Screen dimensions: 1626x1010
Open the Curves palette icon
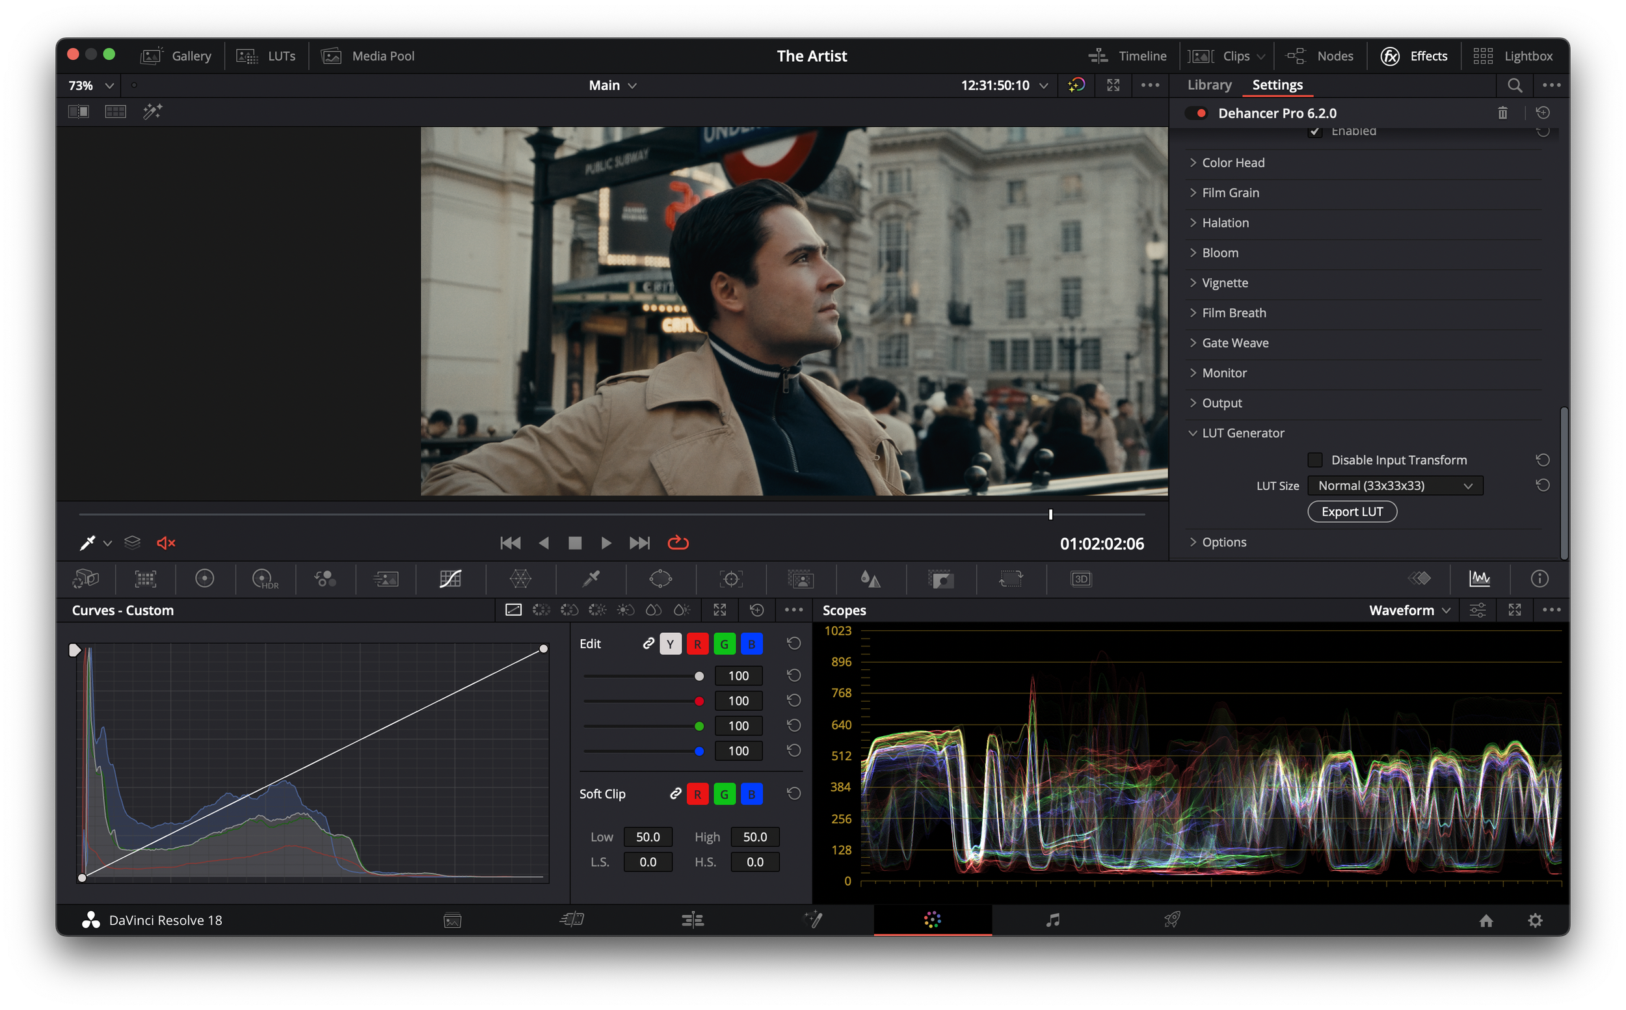(x=450, y=578)
